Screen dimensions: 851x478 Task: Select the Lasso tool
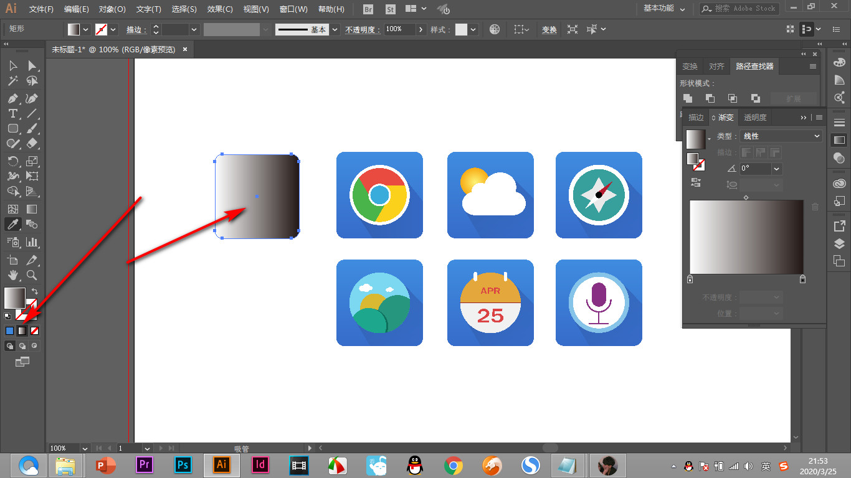click(32, 82)
